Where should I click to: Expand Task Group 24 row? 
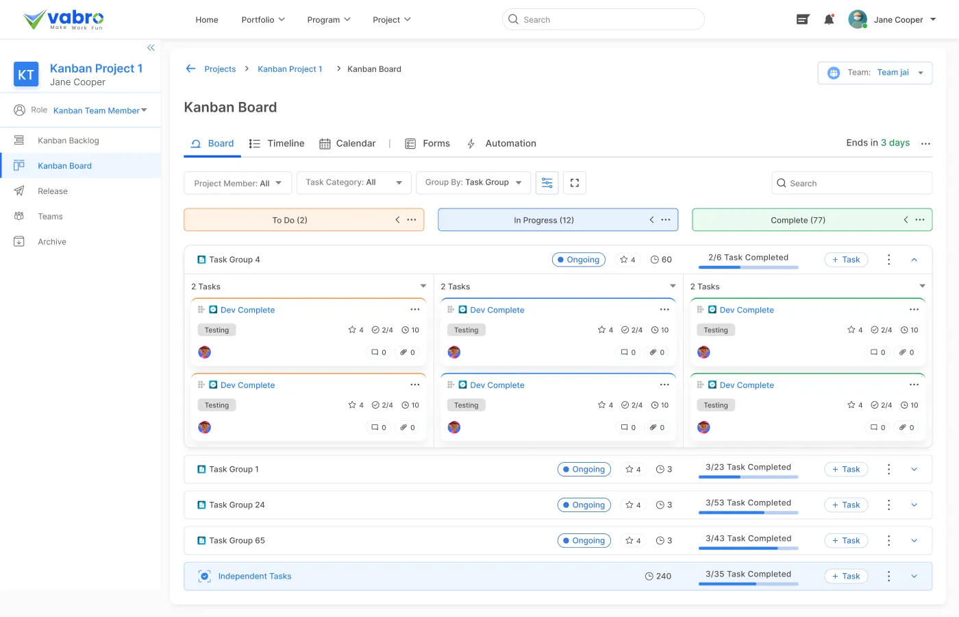(x=914, y=505)
